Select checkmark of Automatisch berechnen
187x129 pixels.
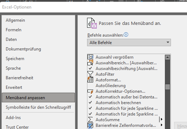tap(90, 102)
